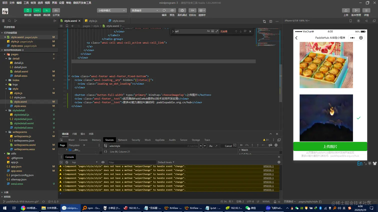Toggle pause on exceptions in Sources
The height and width of the screenshot is (212, 378).
(276, 145)
